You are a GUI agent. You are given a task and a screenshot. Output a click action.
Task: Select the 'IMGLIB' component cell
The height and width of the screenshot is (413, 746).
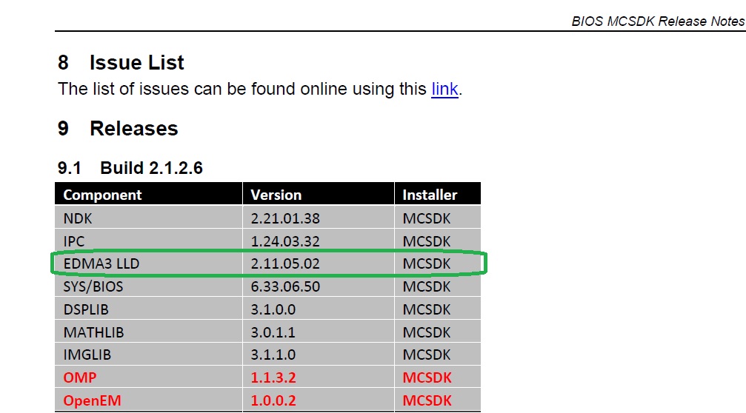pyautogui.click(x=148, y=355)
